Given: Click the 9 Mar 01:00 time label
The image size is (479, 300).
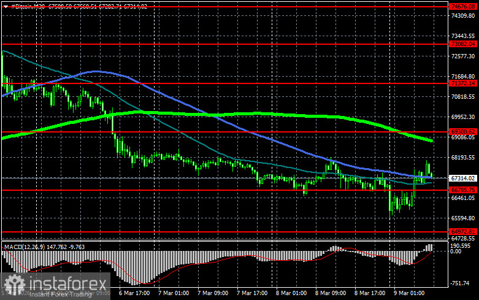Looking at the screenshot, I should [x=409, y=293].
